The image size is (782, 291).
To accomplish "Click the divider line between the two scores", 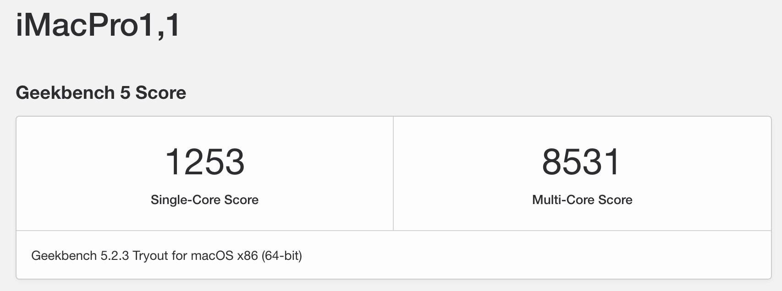I will click(393, 173).
